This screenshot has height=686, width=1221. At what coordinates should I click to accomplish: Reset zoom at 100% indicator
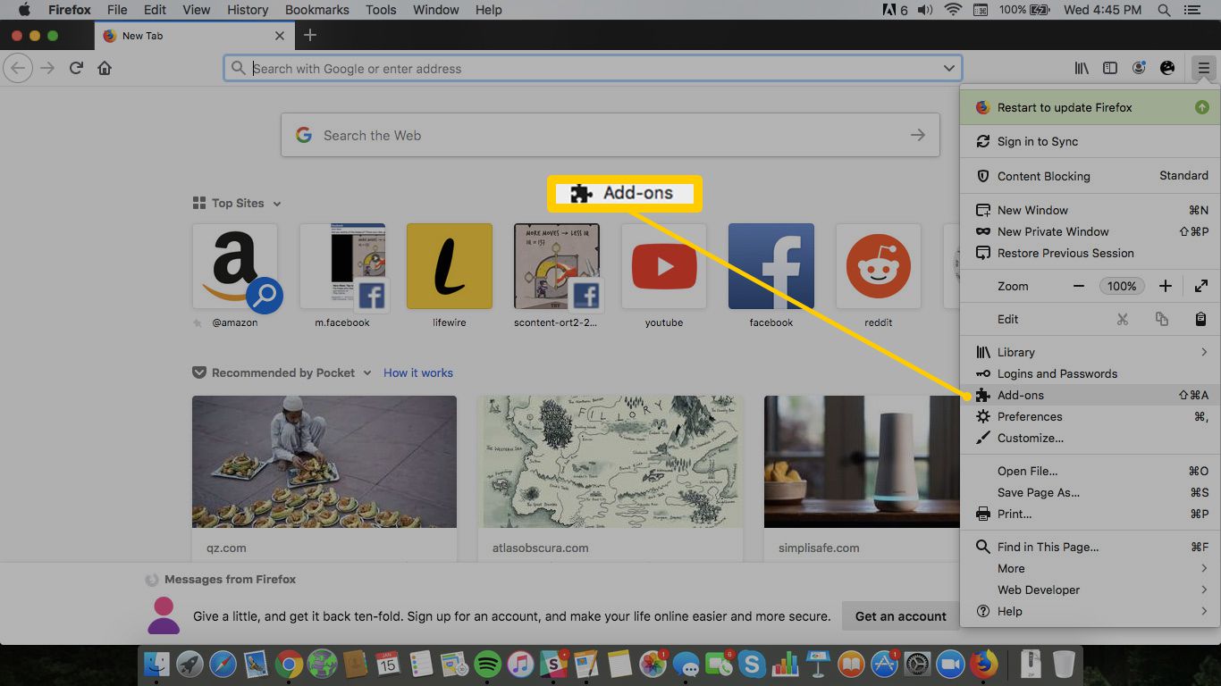point(1122,286)
